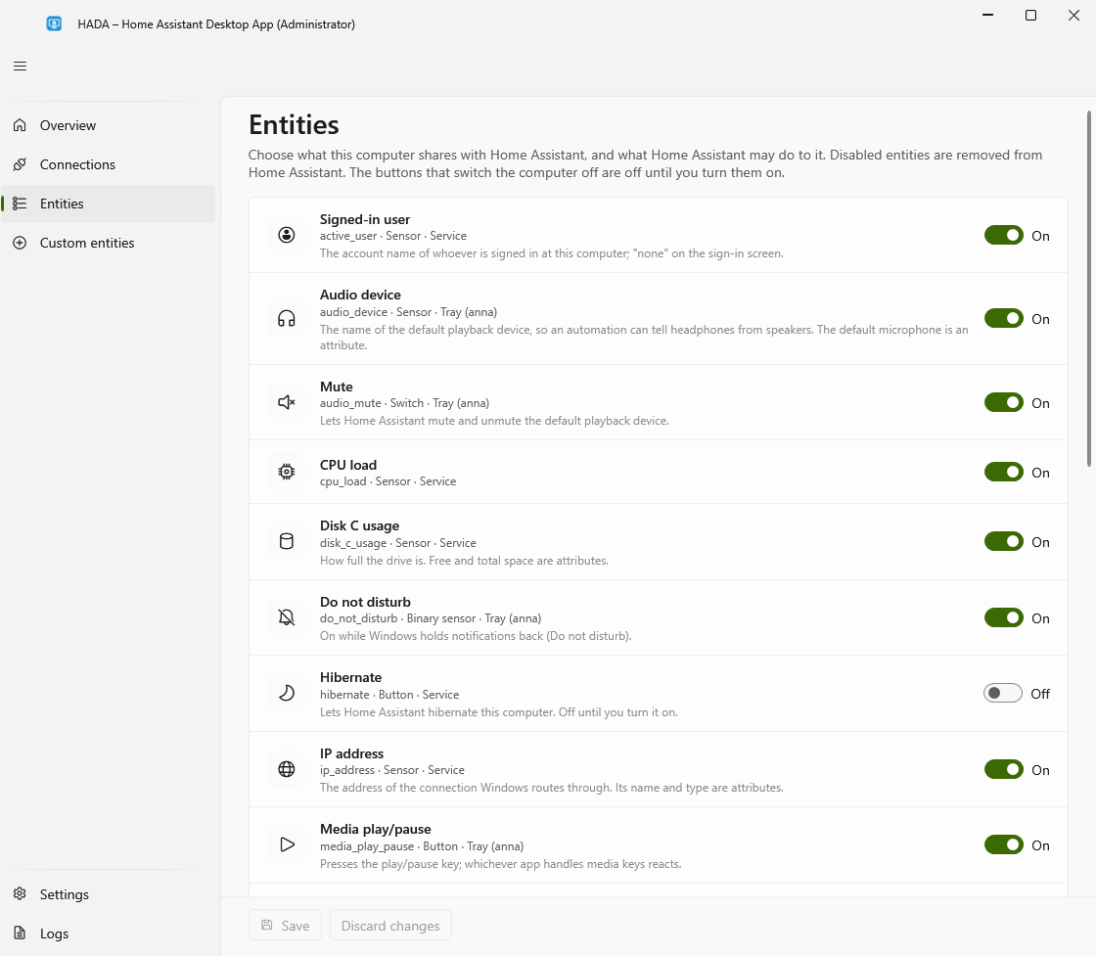
Task: Click the "Hibernate" entity name
Action: 351,677
